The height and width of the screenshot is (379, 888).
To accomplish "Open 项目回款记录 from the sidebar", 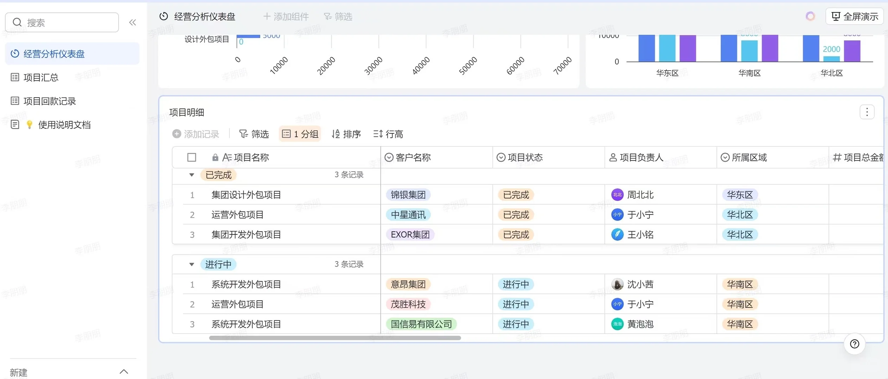I will (x=49, y=101).
